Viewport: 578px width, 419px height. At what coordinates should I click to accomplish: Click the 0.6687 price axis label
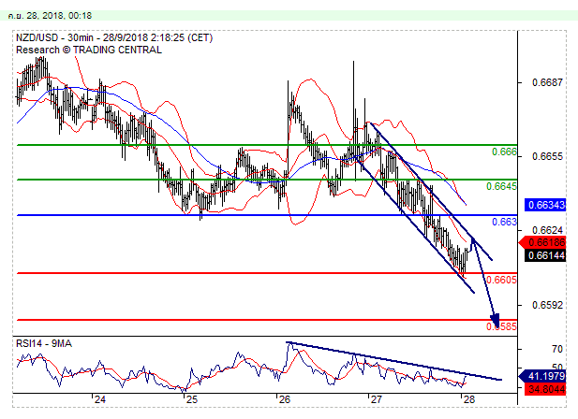tap(547, 82)
